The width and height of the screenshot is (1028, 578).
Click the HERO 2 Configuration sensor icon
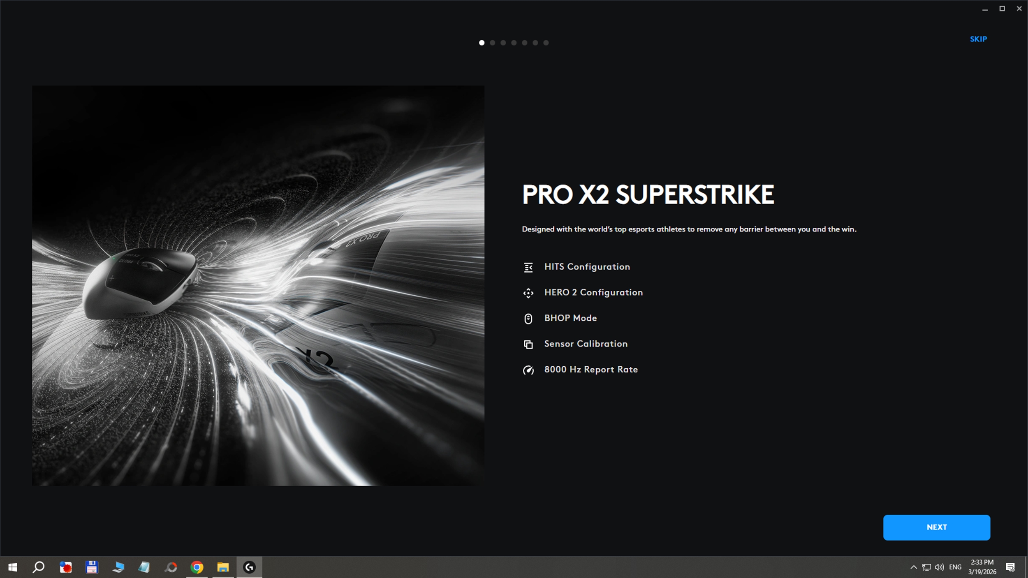(x=528, y=293)
